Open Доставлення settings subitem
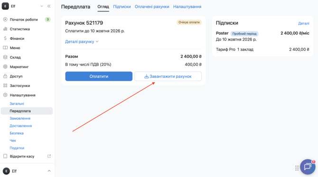The height and width of the screenshot is (177, 318). pyautogui.click(x=21, y=126)
